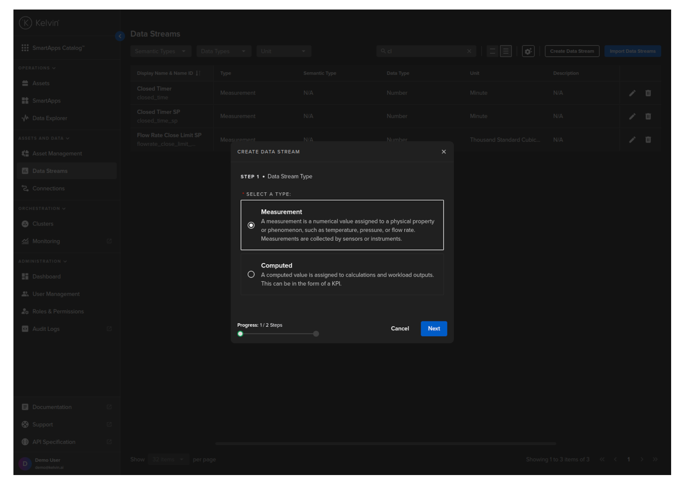Navigate to Asset Management in sidebar
This screenshot has height=485, width=685.
click(x=57, y=154)
